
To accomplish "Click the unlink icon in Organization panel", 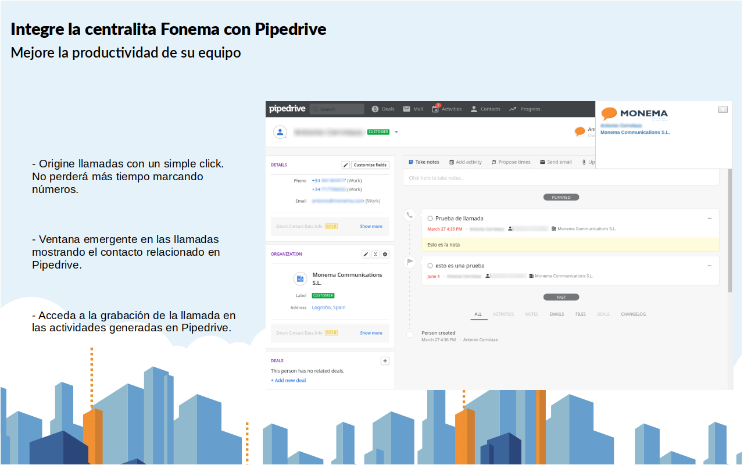I will [x=375, y=254].
